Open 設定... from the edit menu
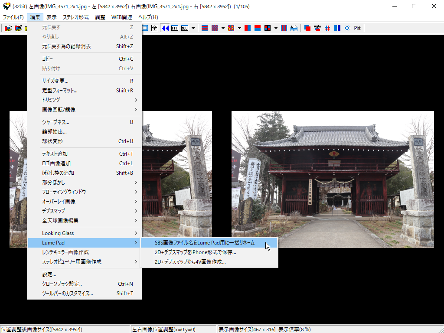The image size is (444, 333). pos(85,274)
